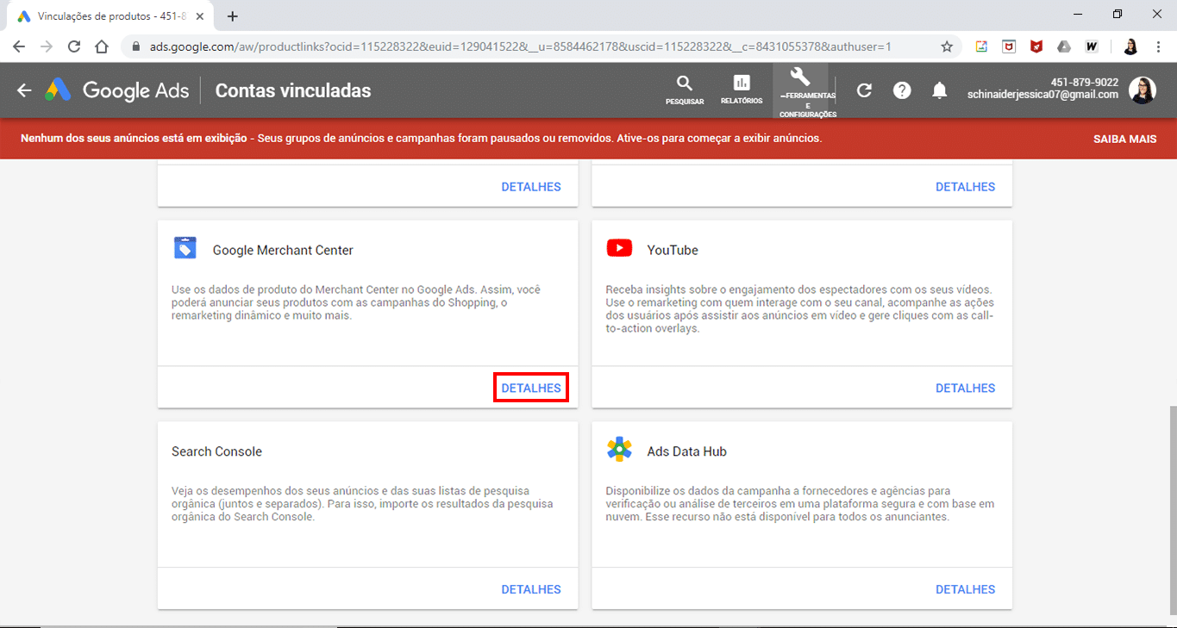Click the Google Ads back arrow

(24, 90)
